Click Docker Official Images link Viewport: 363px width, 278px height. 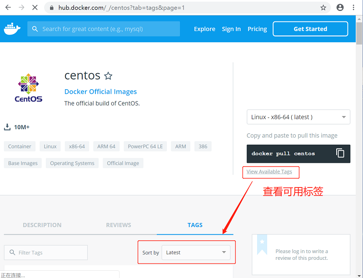tap(100, 91)
